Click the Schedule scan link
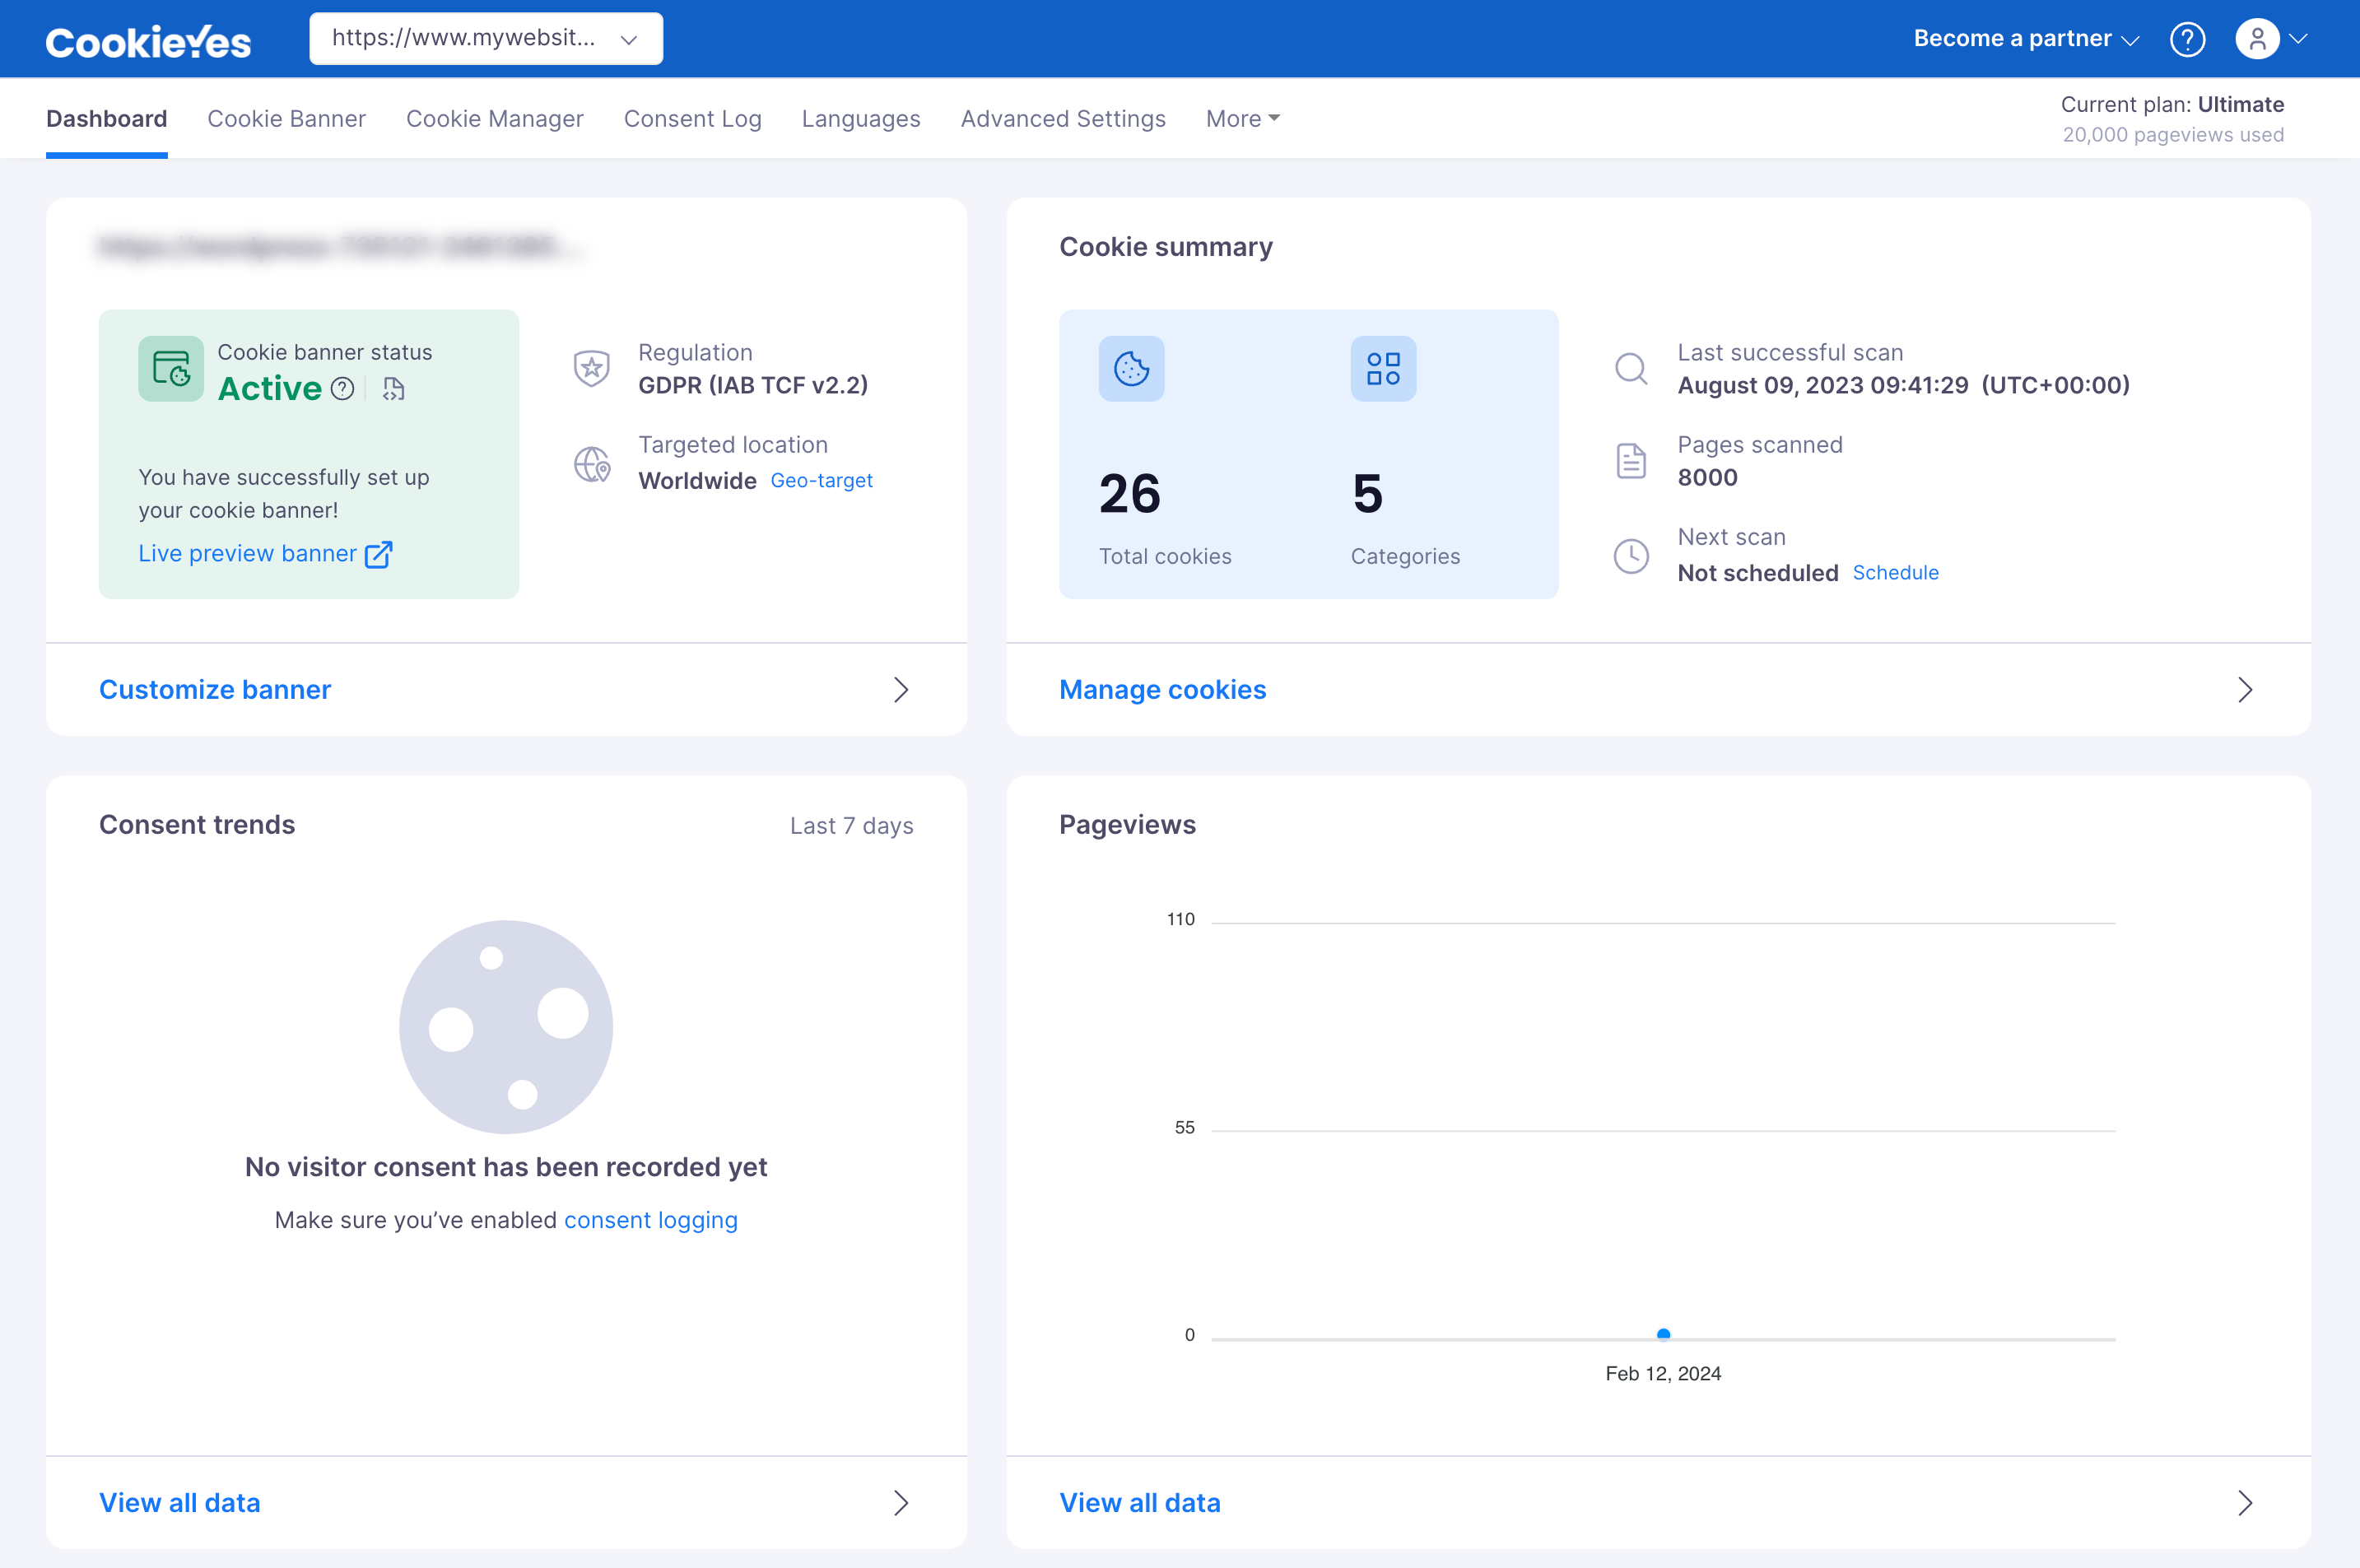Viewport: 2360px width, 1568px height. click(x=1895, y=573)
